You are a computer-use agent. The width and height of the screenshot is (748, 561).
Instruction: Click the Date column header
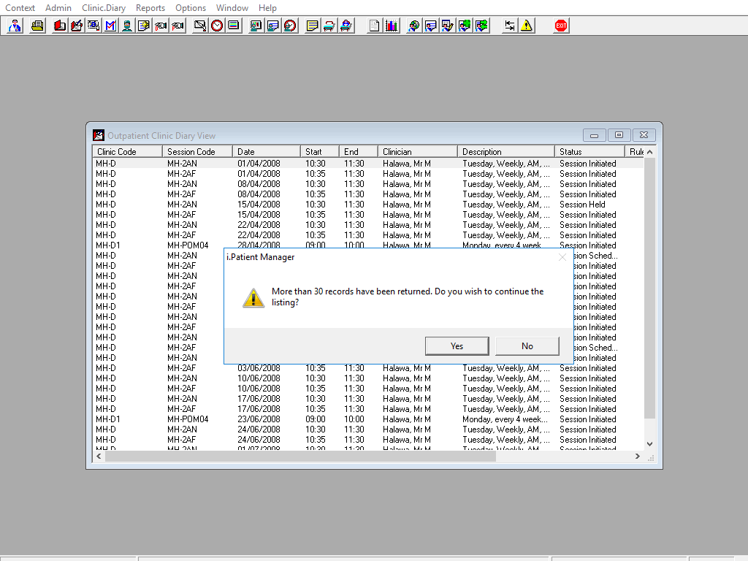pos(267,152)
